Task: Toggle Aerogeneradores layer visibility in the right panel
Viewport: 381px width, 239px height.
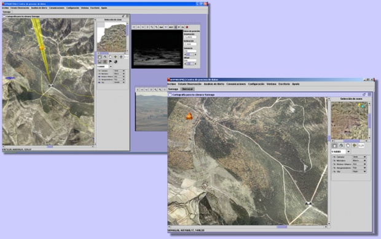Action: tap(334, 168)
